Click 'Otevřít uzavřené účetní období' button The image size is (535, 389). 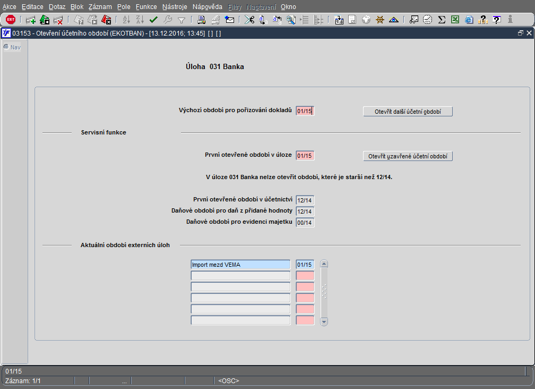coord(408,156)
